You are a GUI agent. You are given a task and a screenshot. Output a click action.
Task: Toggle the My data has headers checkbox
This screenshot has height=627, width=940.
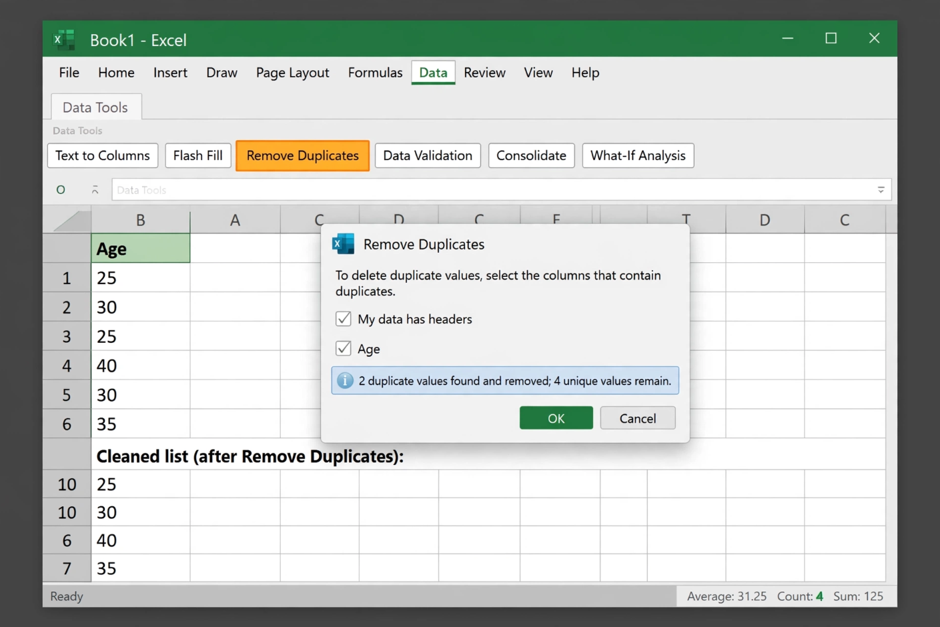coord(344,319)
